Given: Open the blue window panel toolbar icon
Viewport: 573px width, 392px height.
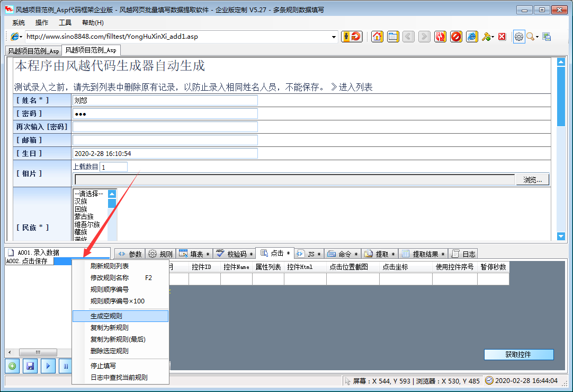Looking at the screenshot, I should (393, 37).
